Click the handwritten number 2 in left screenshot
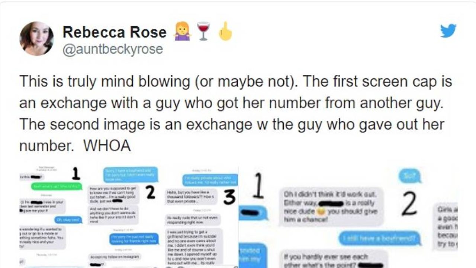This screenshot has width=476, height=268. (150, 192)
